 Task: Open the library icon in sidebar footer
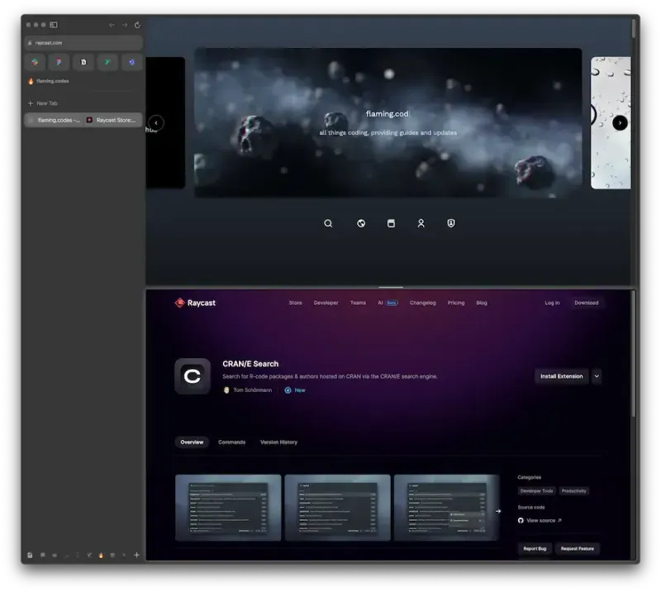pos(30,556)
